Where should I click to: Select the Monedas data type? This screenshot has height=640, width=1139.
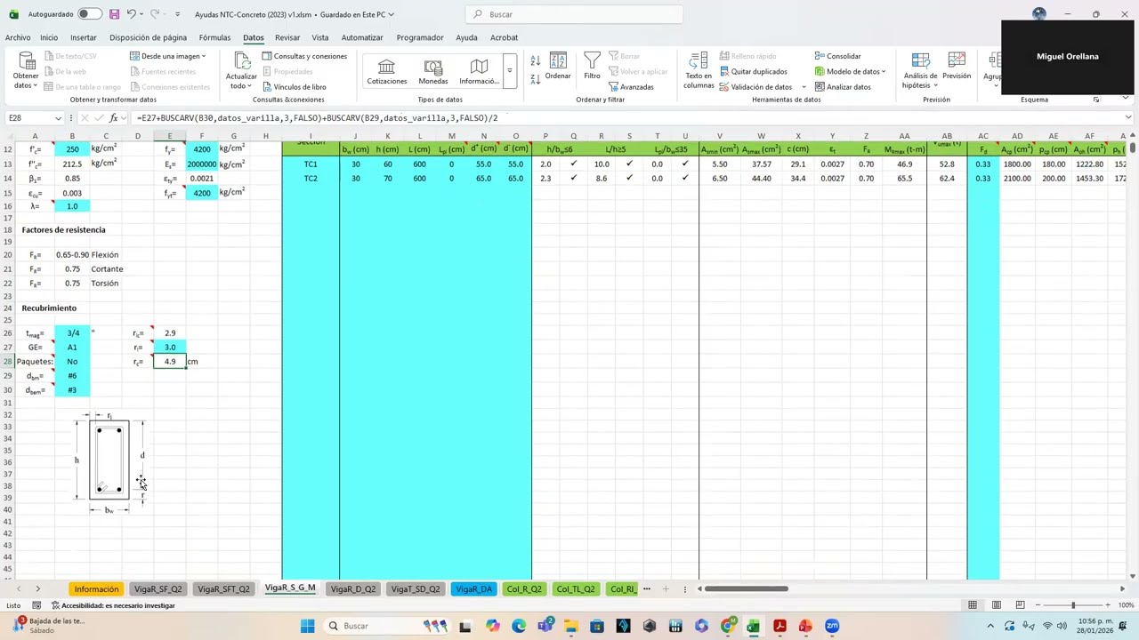point(433,72)
